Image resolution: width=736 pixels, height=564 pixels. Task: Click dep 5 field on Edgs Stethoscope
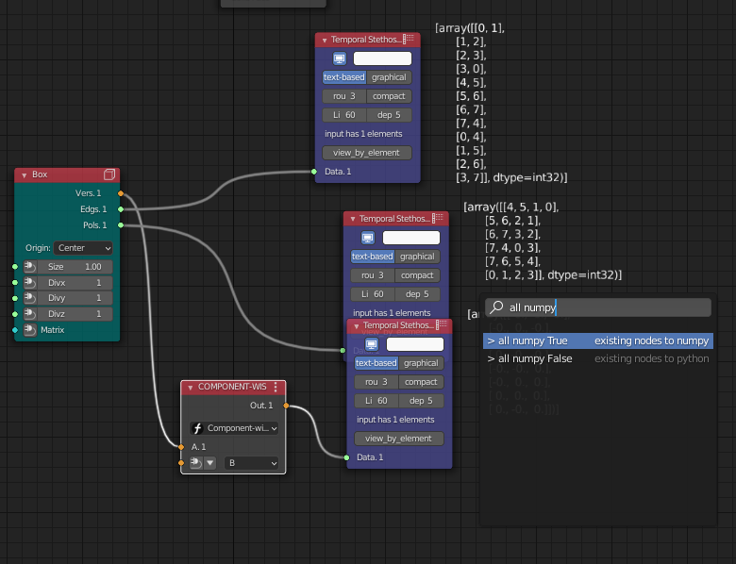coord(389,115)
